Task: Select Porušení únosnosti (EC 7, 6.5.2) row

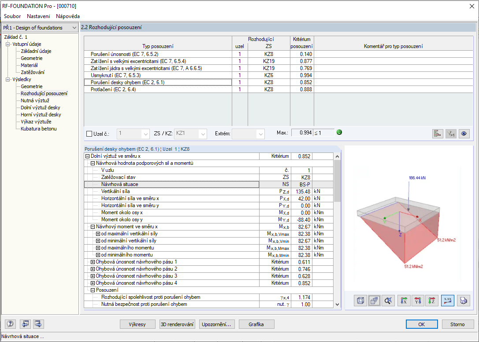Action: click(x=278, y=54)
